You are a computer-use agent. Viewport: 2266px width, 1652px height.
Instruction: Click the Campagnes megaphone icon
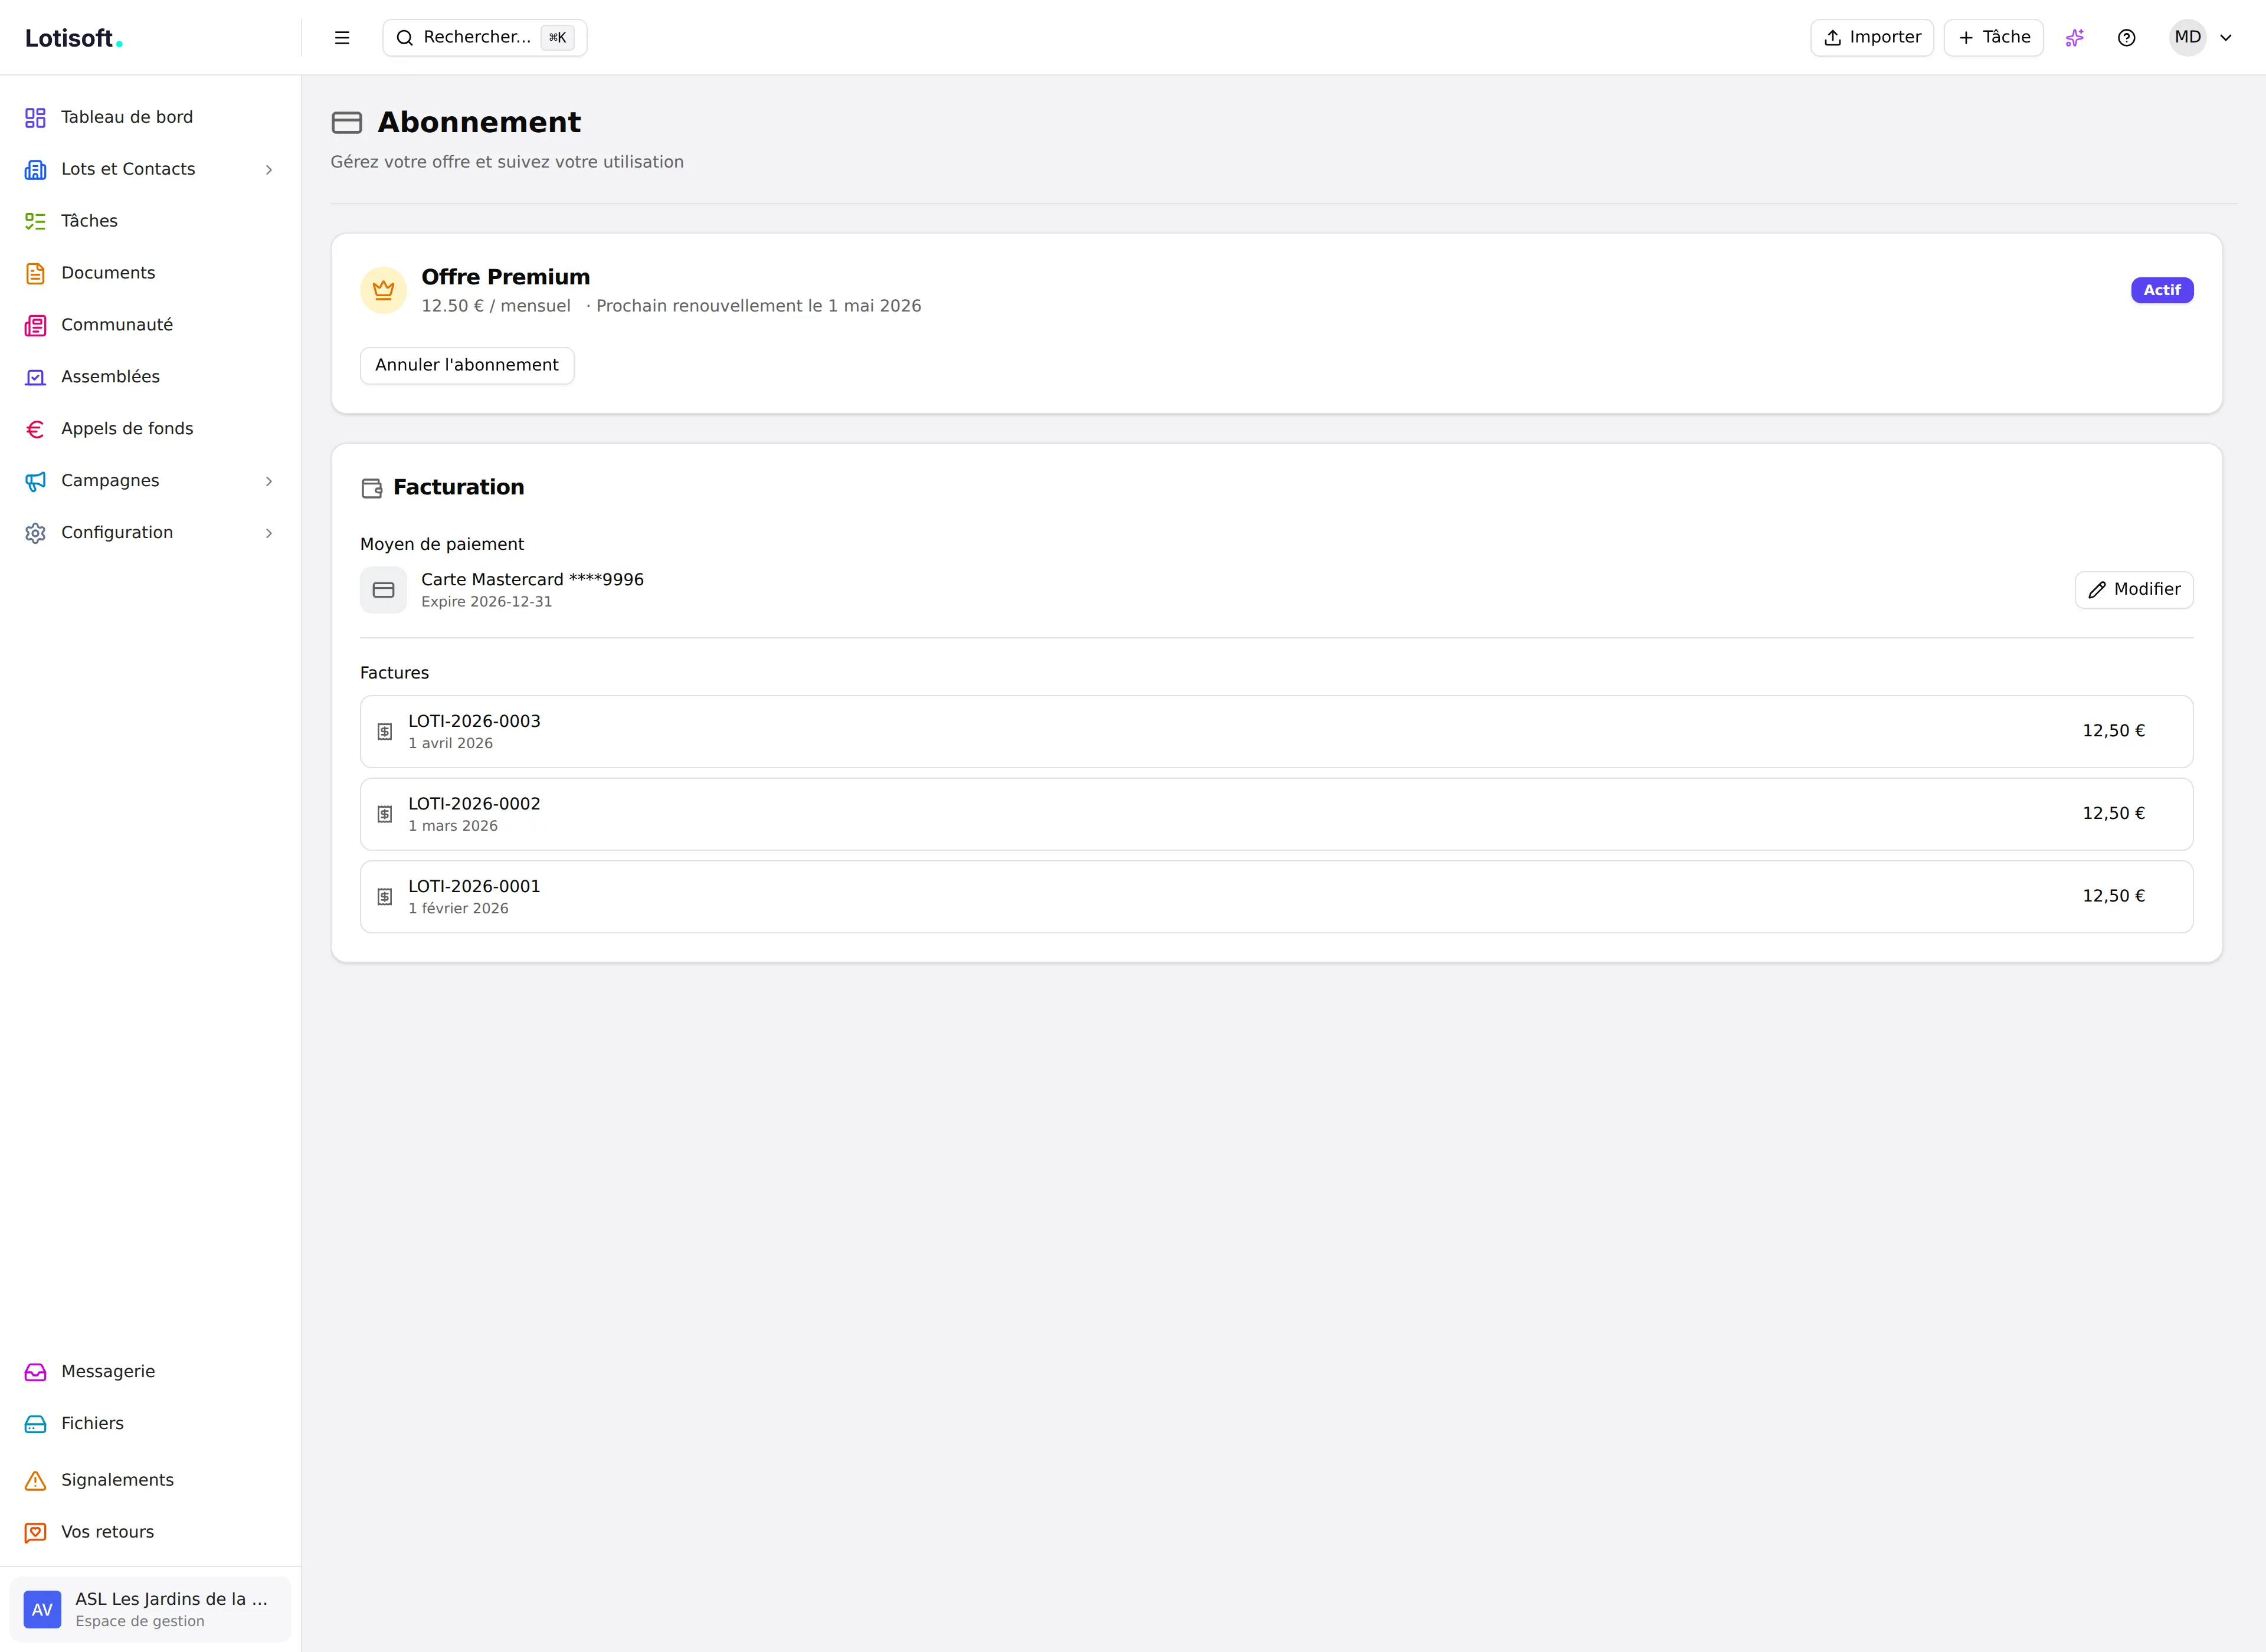[x=36, y=482]
